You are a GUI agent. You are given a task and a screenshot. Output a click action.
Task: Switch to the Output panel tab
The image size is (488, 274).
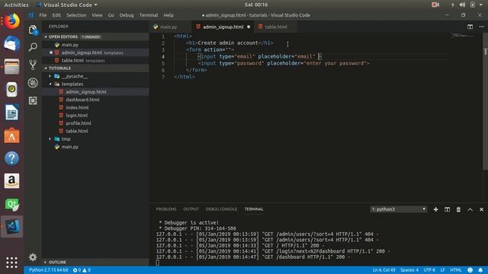[191, 209]
